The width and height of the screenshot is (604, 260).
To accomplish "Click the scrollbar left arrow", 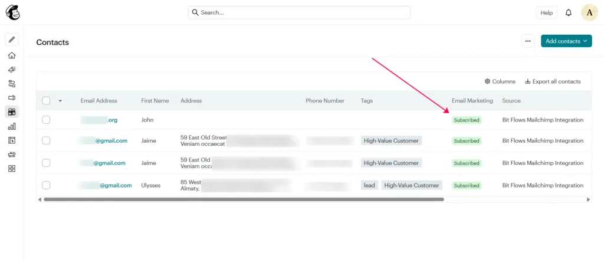I will (x=40, y=199).
